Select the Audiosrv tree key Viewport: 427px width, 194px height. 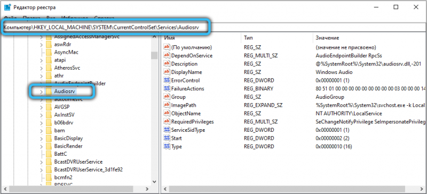[65, 91]
